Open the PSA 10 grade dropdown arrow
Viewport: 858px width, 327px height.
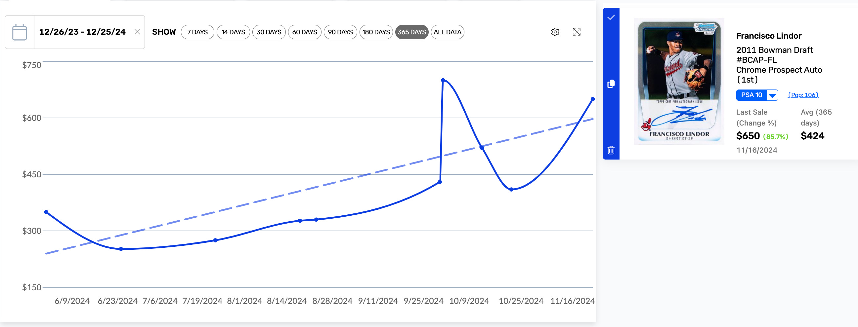pos(772,95)
